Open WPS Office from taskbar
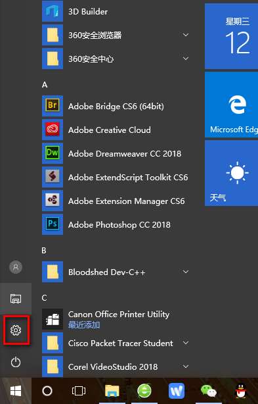Image resolution: width=258 pixels, height=404 pixels. click(177, 391)
